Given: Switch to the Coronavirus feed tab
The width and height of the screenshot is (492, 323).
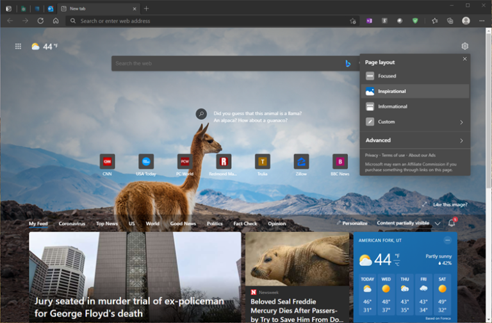Looking at the screenshot, I should [x=72, y=224].
